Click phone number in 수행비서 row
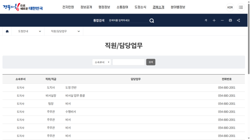The image size is (250, 140). click(x=226, y=112)
